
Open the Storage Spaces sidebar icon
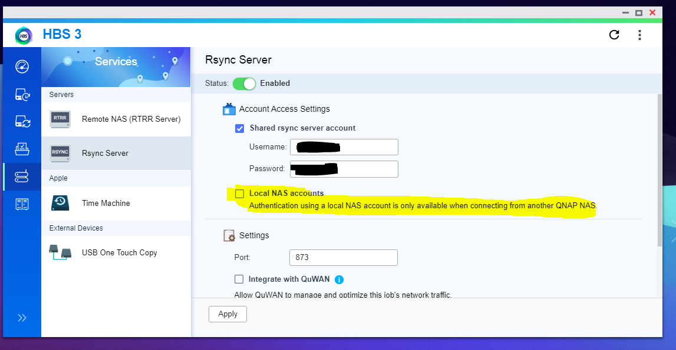coord(22,204)
